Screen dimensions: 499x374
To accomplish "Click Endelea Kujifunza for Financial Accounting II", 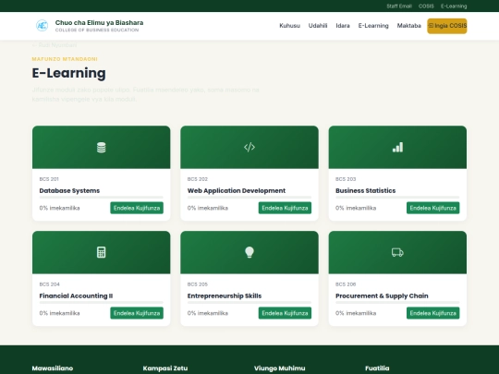I will [x=137, y=313].
